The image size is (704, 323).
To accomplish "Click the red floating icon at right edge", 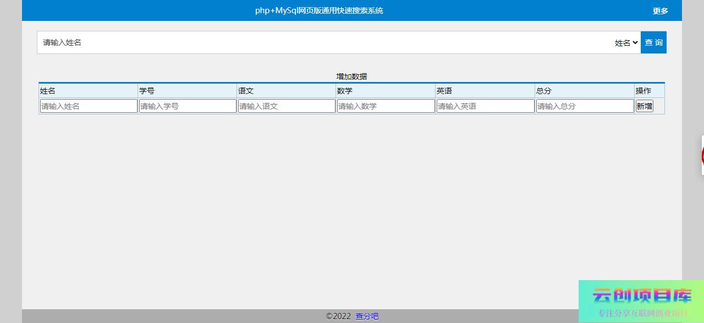I will [x=702, y=156].
